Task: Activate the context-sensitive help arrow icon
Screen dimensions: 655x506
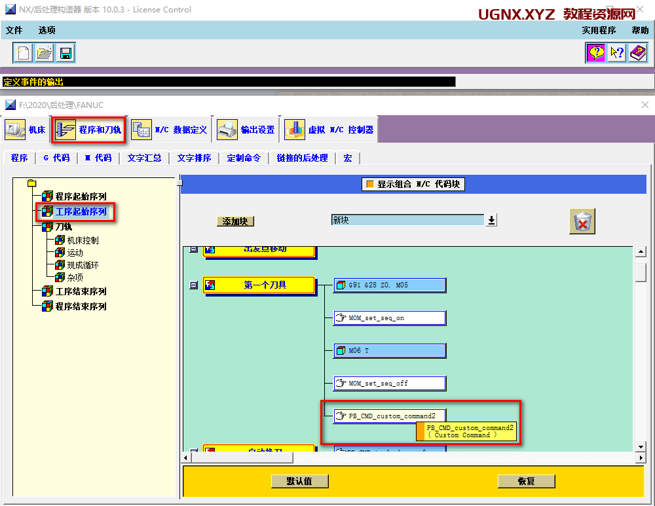Action: [x=616, y=52]
